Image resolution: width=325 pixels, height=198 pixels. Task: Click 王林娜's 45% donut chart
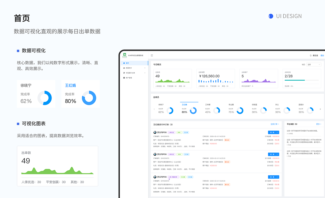click(217, 111)
